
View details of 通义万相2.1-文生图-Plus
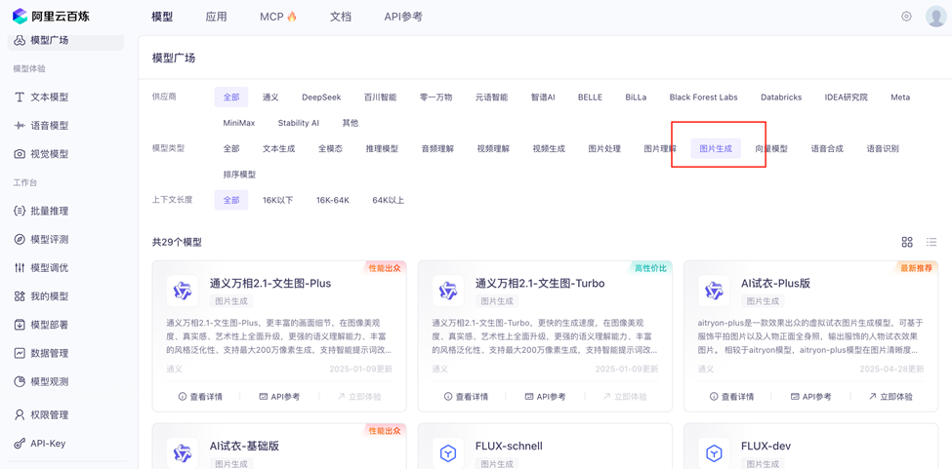200,397
